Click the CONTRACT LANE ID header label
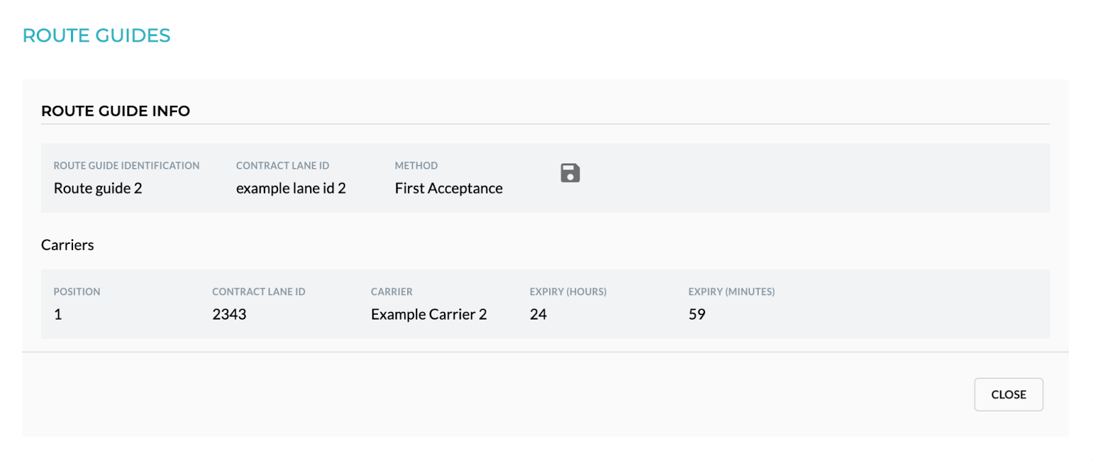The image size is (1093, 461). (282, 165)
